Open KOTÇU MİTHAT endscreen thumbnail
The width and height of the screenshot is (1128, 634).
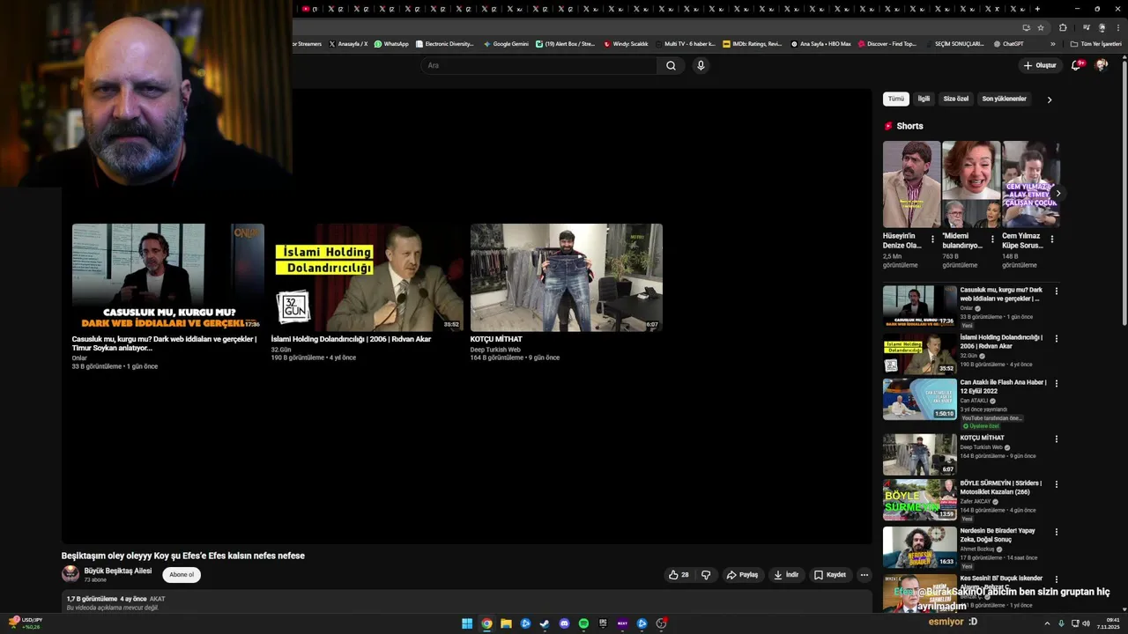(566, 277)
